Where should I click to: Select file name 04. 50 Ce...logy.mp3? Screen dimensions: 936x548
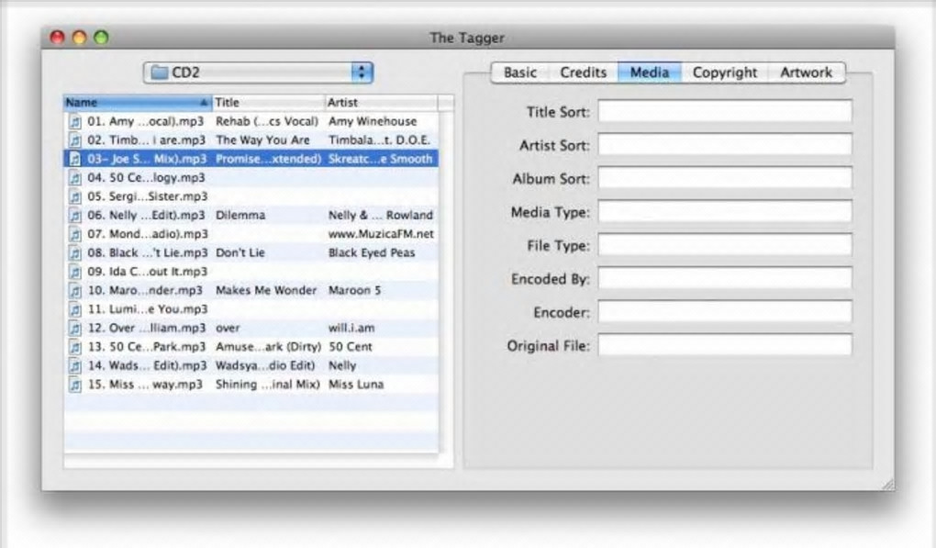point(146,178)
